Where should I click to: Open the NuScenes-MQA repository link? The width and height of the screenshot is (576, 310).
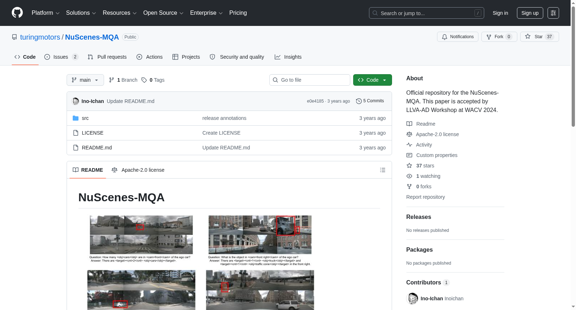[92, 37]
